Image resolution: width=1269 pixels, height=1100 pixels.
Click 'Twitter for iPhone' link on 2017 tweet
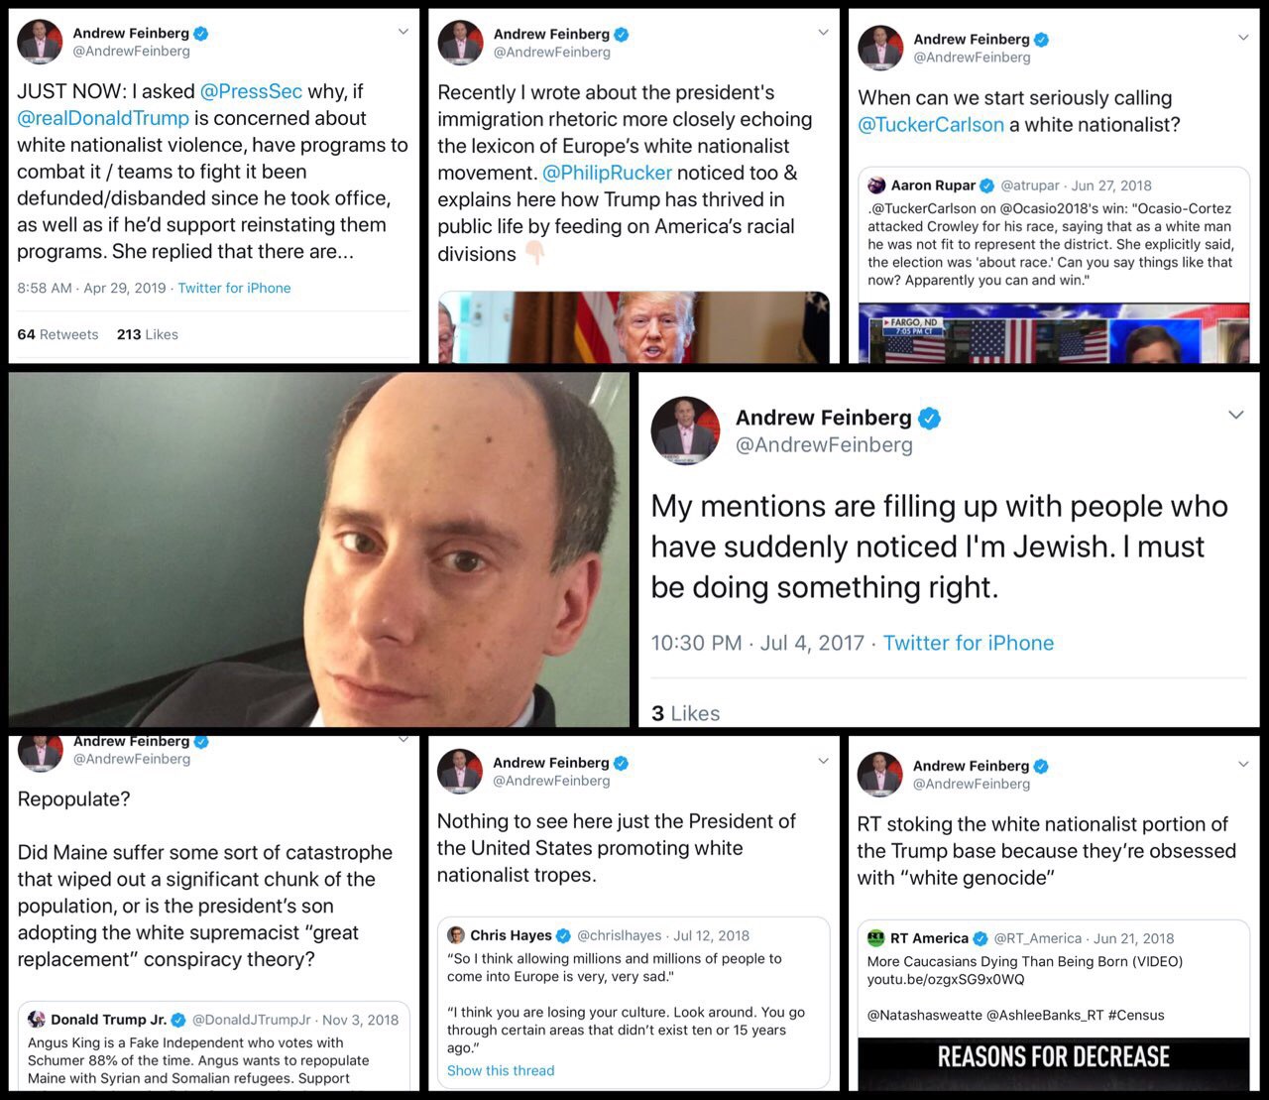coord(969,643)
